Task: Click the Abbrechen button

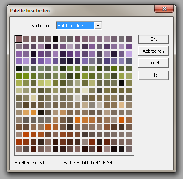Action: pos(153,51)
